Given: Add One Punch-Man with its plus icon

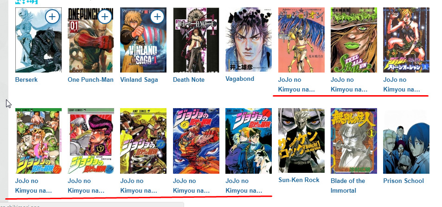Looking at the screenshot, I should (104, 17).
